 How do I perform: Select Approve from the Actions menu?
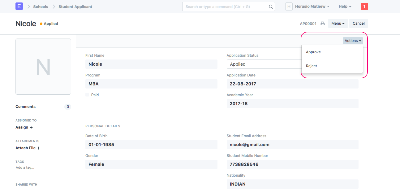coord(313,52)
